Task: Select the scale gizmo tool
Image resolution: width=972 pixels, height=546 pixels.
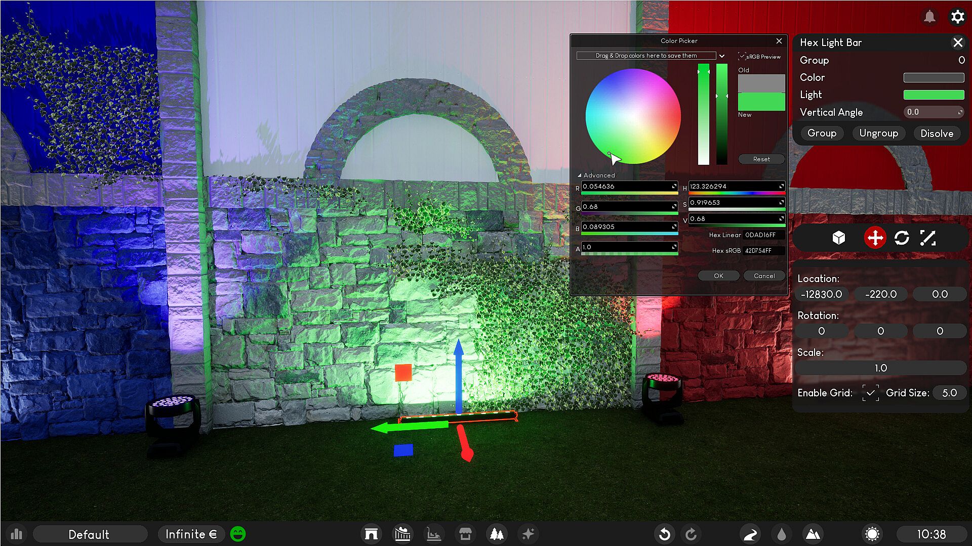Action: pos(928,238)
